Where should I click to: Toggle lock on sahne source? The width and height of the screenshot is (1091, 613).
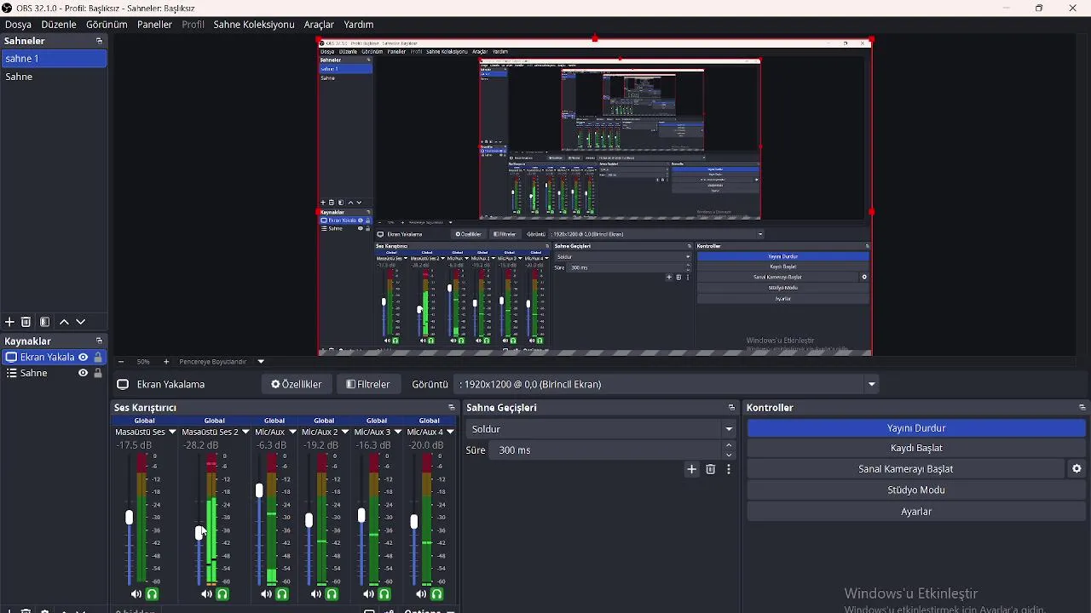pos(98,374)
